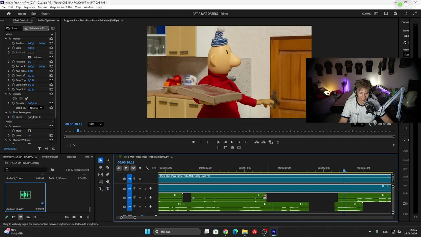Open the Blend Mode Normal dropdown
The image size is (421, 237).
tap(36, 108)
